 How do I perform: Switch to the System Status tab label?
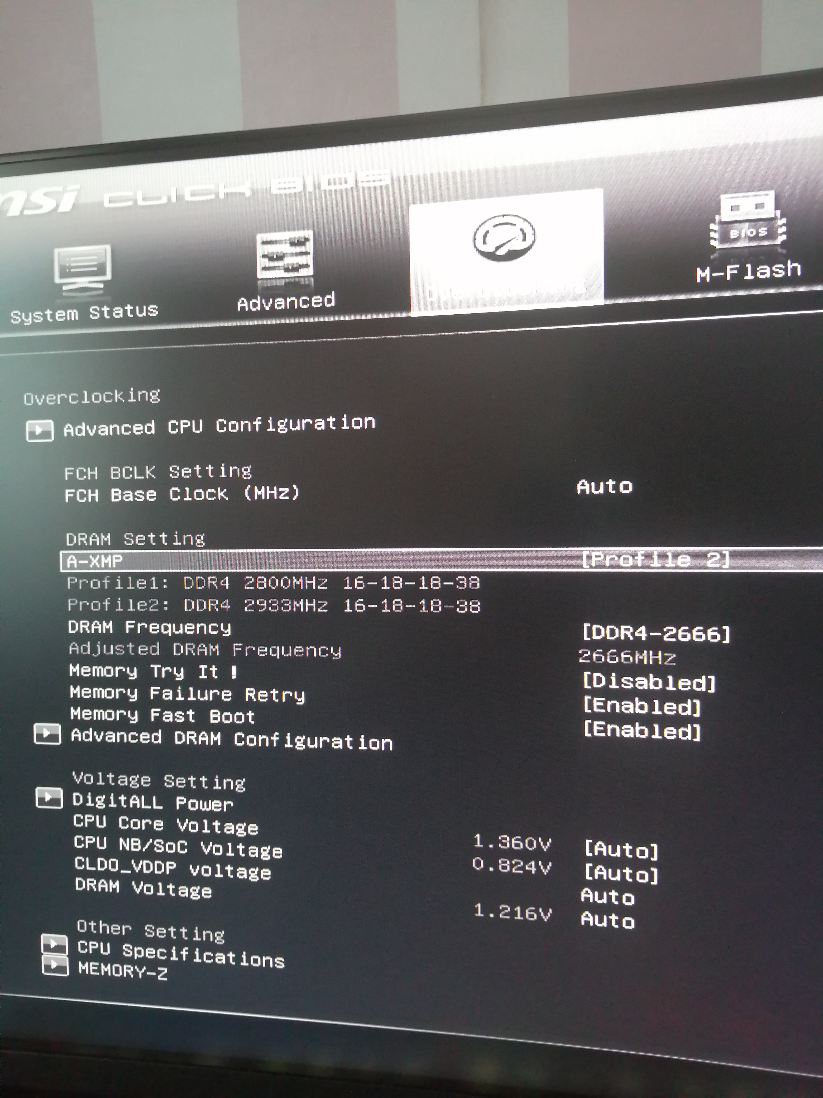point(84,313)
